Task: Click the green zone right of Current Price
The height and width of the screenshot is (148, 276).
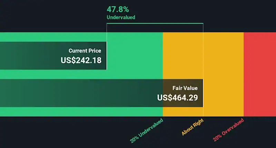Action: point(135,55)
